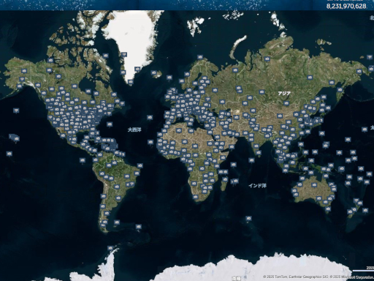Click the 大西洋 ocean label
This screenshot has width=374, height=281.
[x=134, y=130]
